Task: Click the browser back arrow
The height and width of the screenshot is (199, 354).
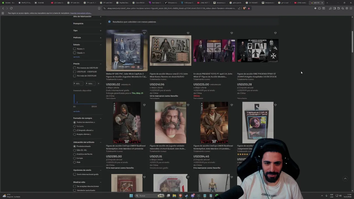Action: [3, 8]
